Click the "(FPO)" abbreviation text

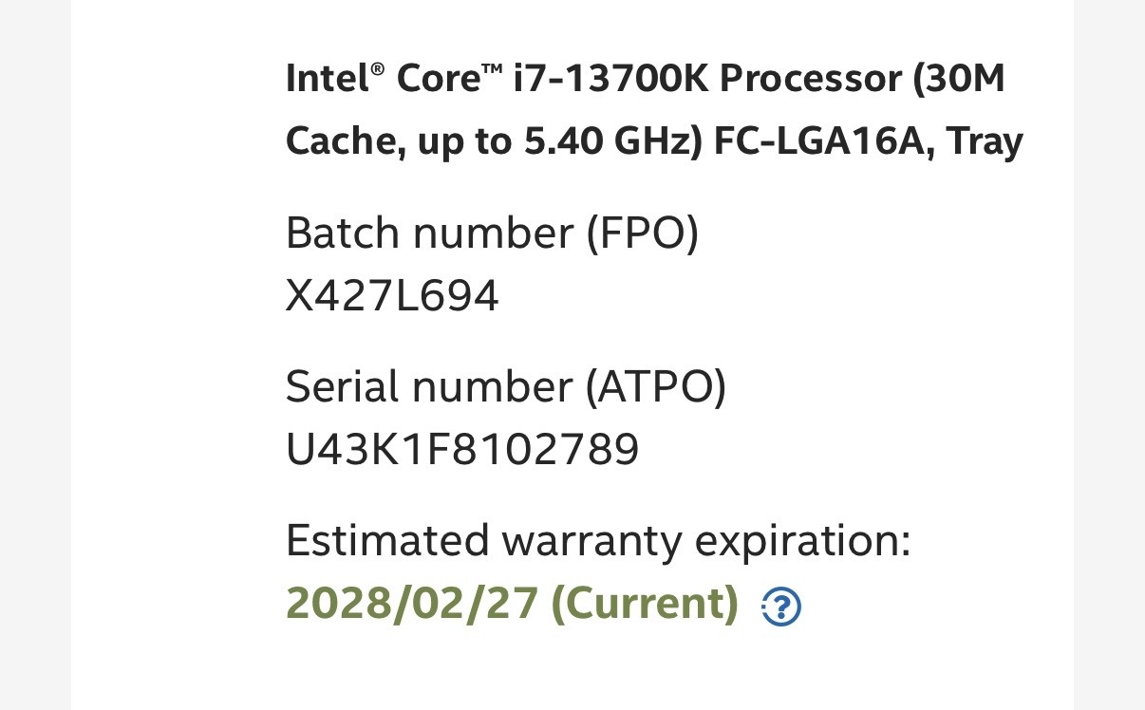(642, 234)
